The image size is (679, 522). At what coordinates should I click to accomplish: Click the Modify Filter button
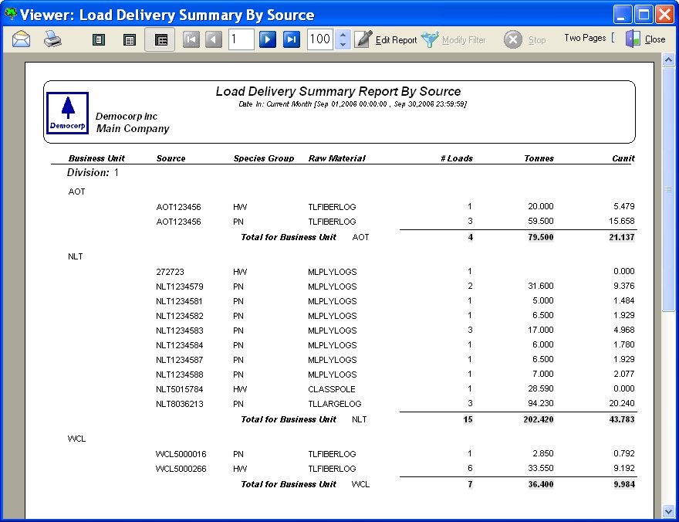coord(454,39)
